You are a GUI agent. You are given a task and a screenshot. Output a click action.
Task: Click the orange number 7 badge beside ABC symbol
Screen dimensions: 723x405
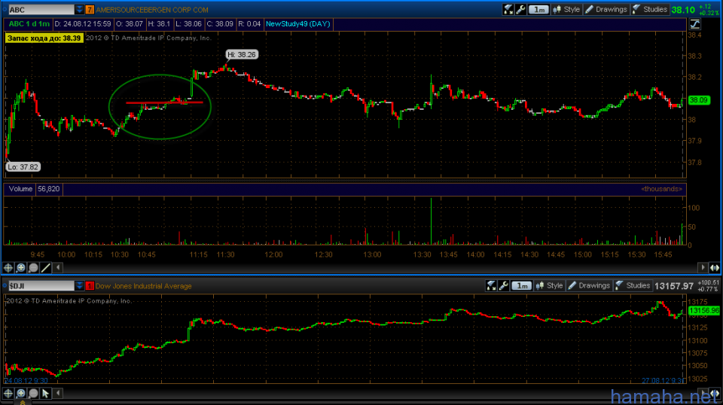click(90, 10)
